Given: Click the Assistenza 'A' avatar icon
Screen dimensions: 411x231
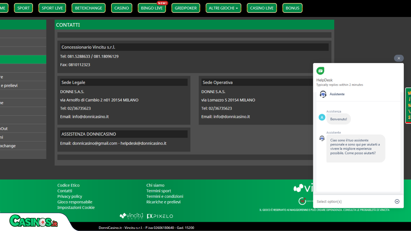Looking at the screenshot, I should click(x=322, y=117).
